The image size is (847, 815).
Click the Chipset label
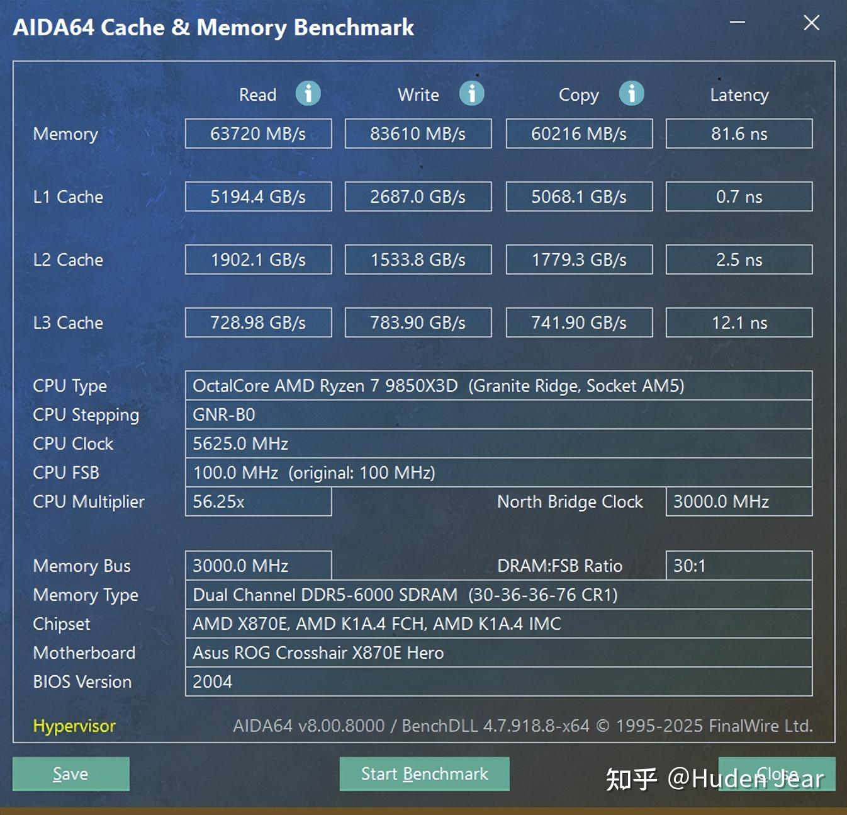coord(62,624)
